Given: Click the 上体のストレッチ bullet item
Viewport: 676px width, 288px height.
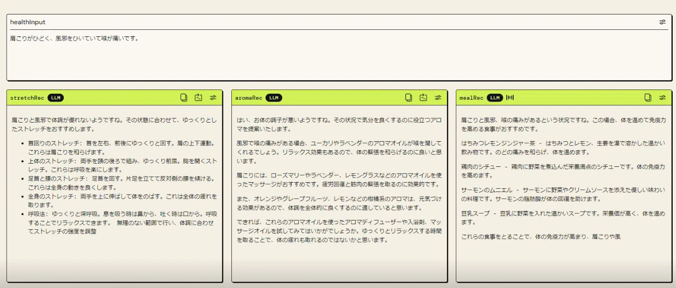Looking at the screenshot, I should click(122, 165).
